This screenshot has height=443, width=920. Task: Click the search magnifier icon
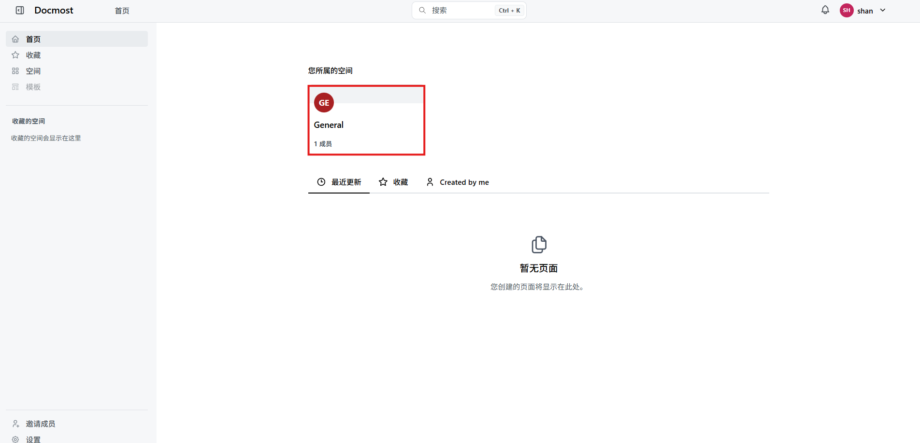pyautogui.click(x=422, y=10)
